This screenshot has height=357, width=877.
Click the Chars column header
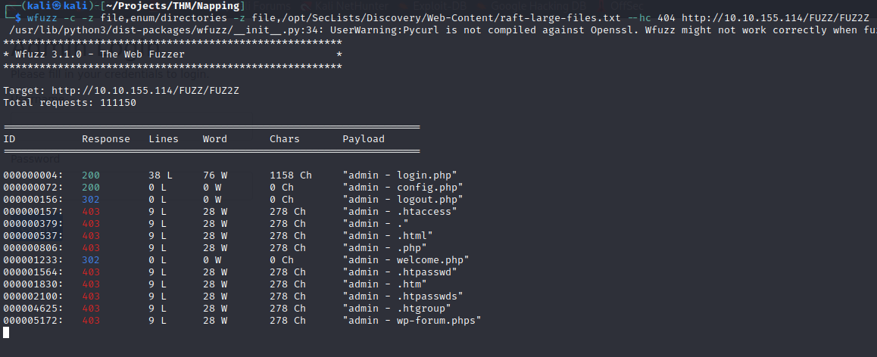[x=285, y=139]
